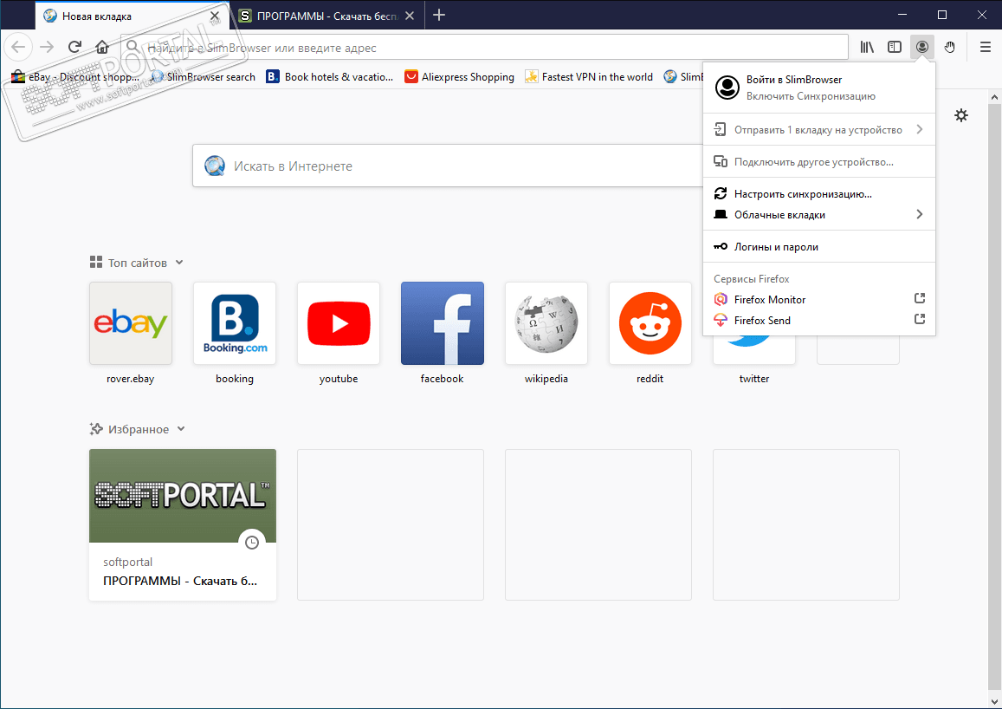Click the address bar field
1002x709 pixels.
point(484,48)
